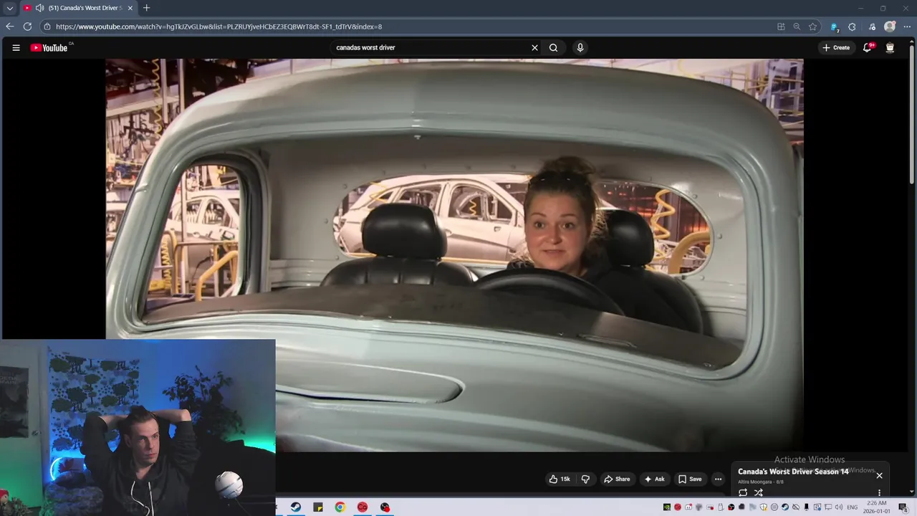Image resolution: width=917 pixels, height=516 pixels.
Task: Open the blue extension with the 7 badge
Action: pyautogui.click(x=835, y=27)
